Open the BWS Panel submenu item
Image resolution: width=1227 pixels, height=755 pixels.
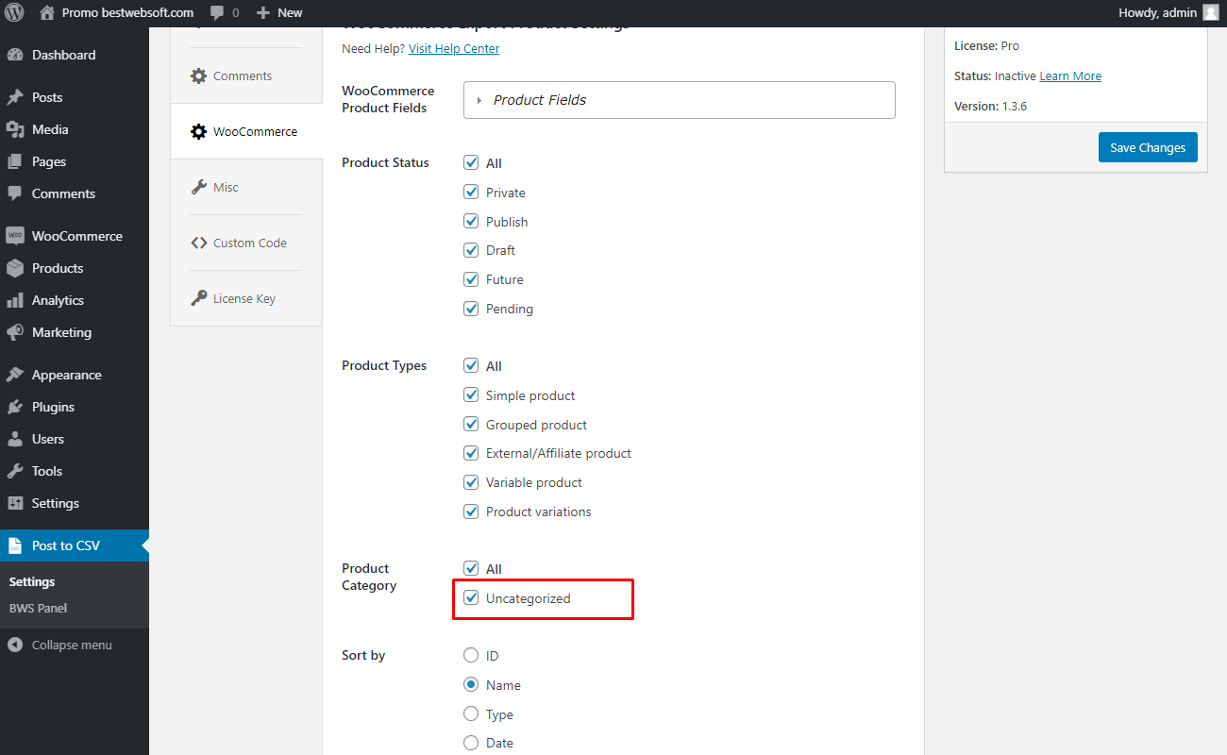click(x=38, y=609)
